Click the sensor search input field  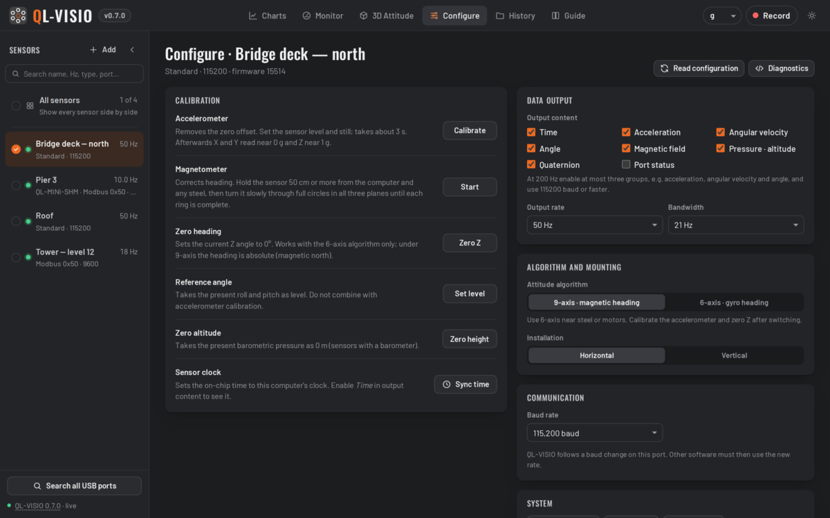75,74
